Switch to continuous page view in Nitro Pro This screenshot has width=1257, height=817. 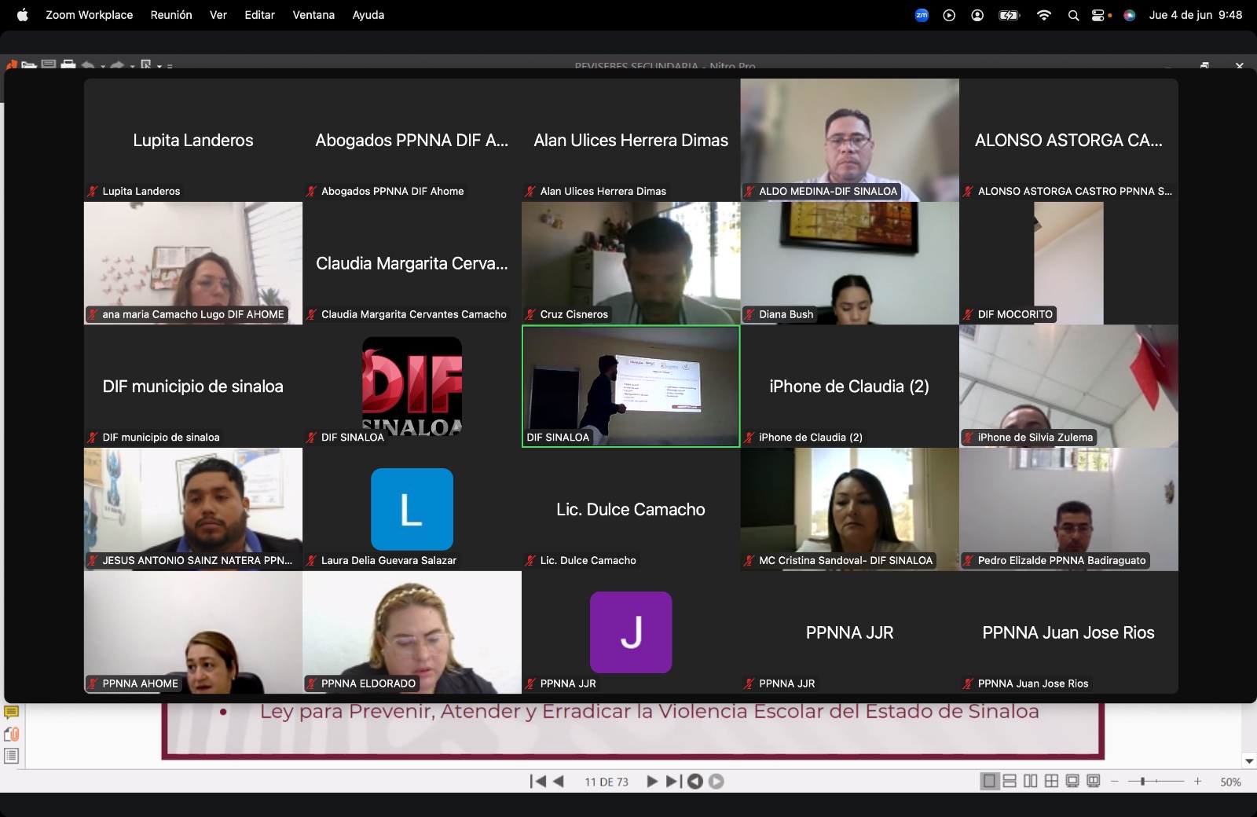pos(1010,781)
